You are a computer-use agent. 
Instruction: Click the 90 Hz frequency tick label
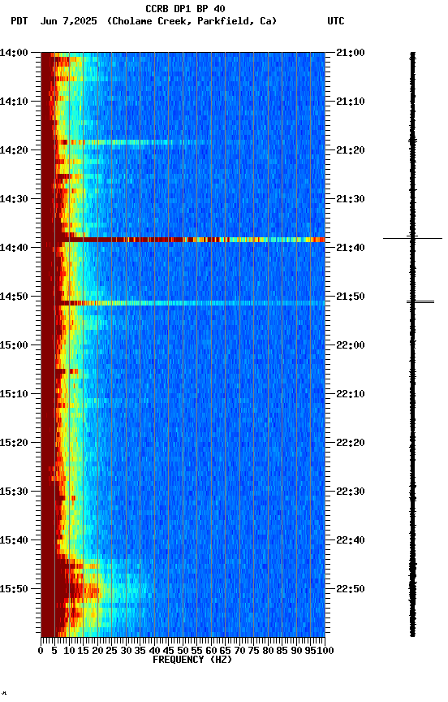pos(296,651)
